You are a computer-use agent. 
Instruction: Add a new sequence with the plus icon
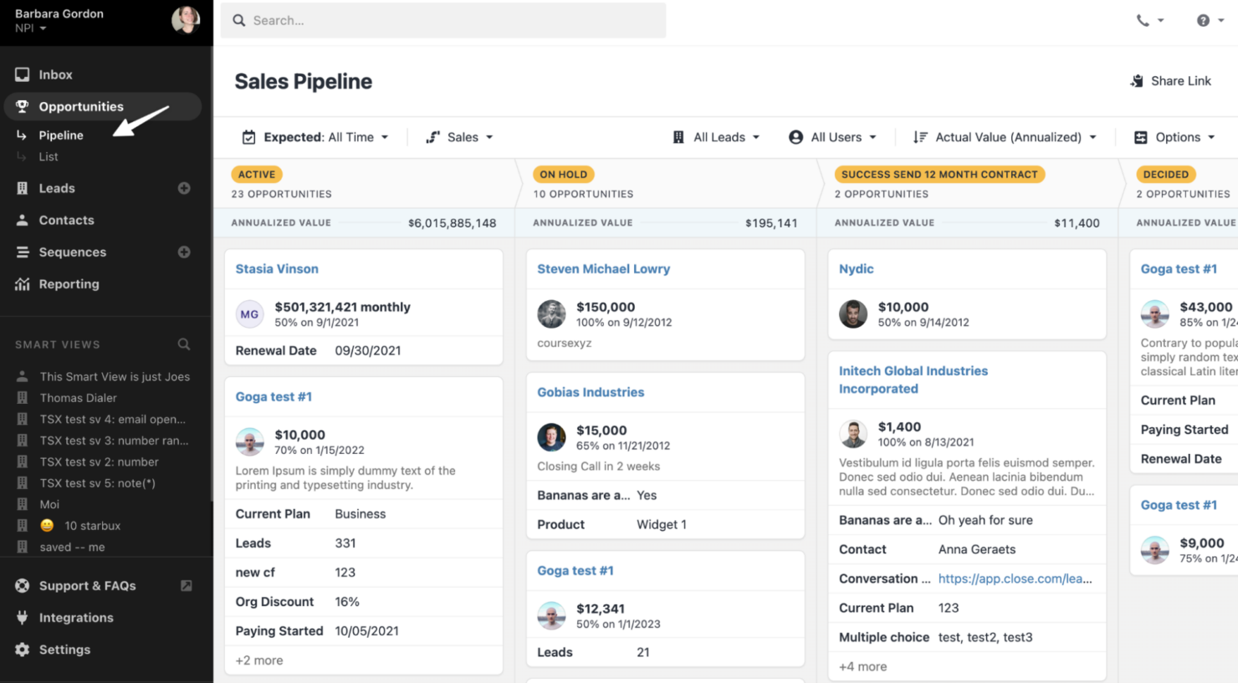[x=183, y=252]
